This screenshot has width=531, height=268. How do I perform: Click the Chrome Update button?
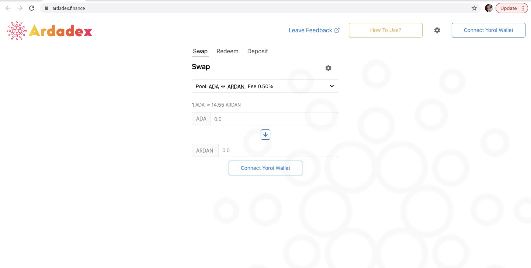pyautogui.click(x=512, y=8)
